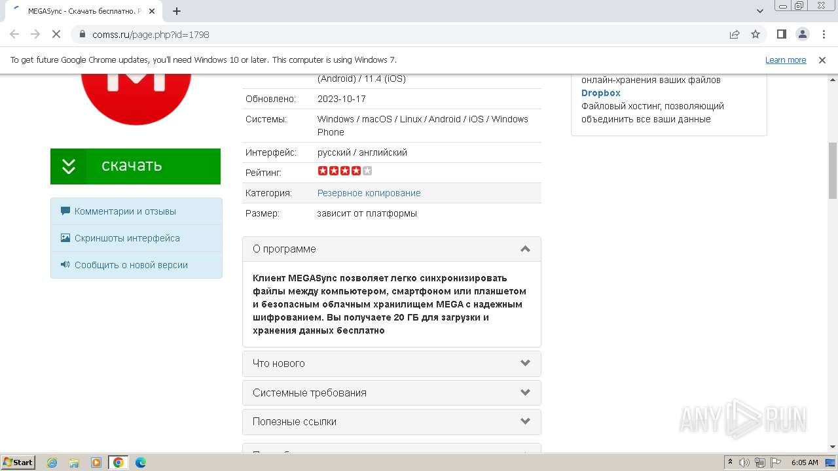Share this page icon in address bar
The width and height of the screenshot is (838, 471).
(735, 34)
